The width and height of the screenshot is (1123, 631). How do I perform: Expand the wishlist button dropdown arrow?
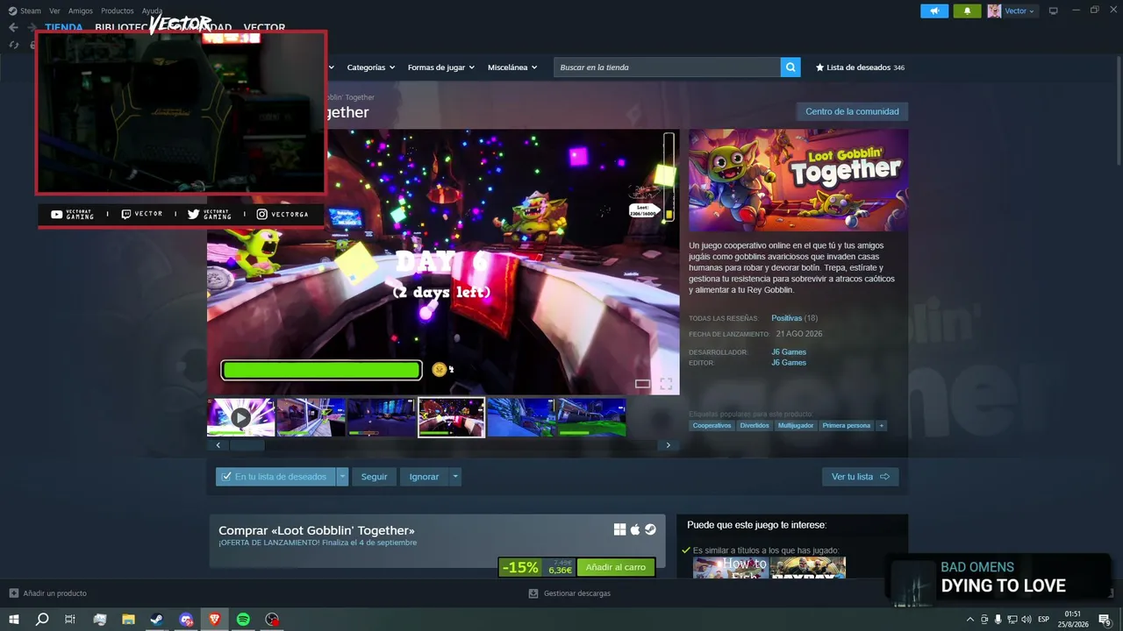tap(342, 477)
